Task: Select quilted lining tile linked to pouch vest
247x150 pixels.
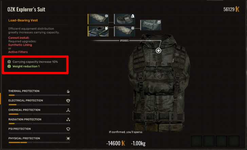Action: click(x=125, y=31)
